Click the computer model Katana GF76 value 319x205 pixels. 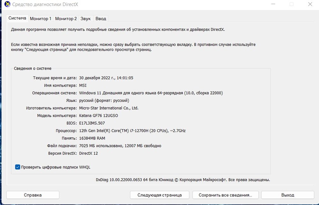99,116
